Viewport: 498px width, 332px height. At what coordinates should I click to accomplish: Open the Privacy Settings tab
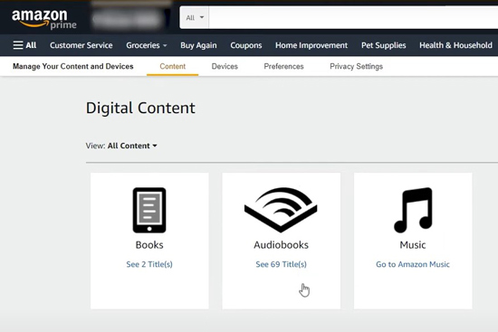pyautogui.click(x=356, y=66)
